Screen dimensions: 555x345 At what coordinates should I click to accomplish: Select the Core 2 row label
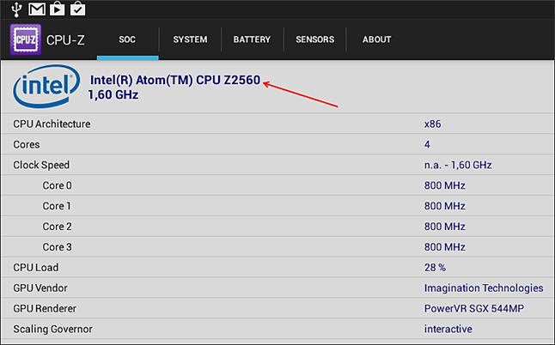(x=57, y=227)
